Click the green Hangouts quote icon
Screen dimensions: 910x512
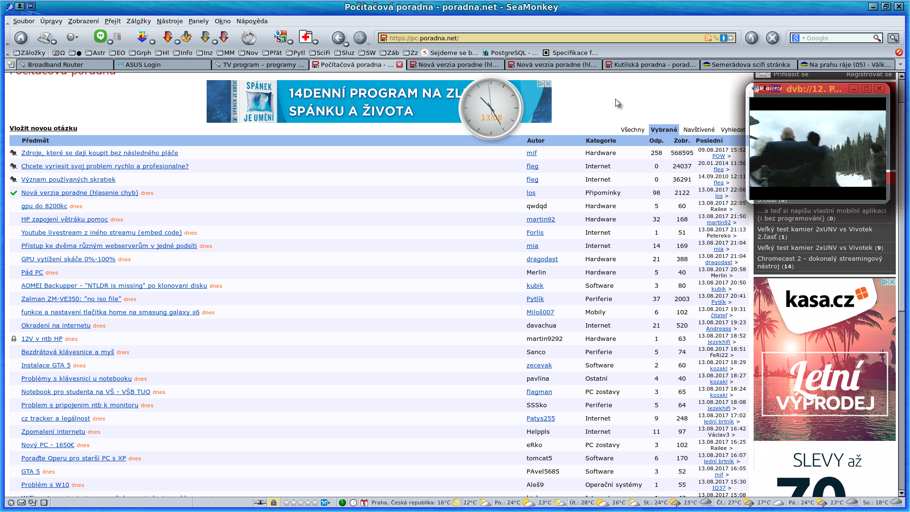pos(100,36)
